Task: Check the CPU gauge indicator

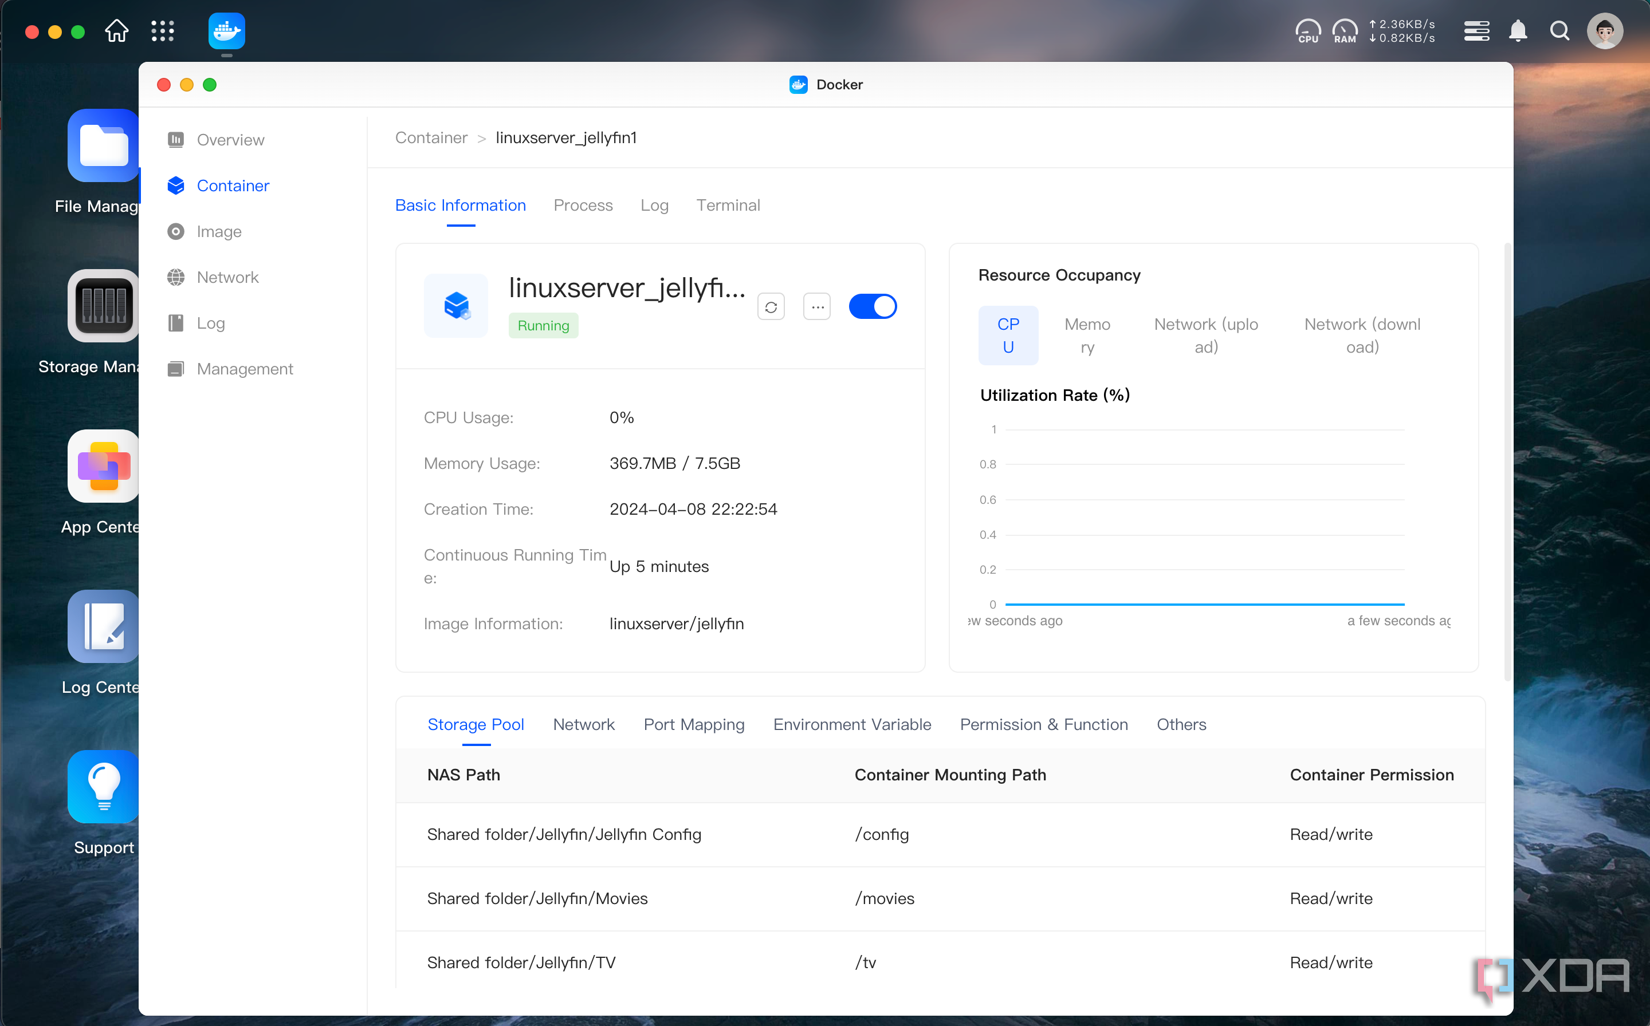Action: click(x=1308, y=30)
